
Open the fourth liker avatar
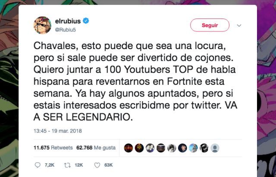pos(161,148)
